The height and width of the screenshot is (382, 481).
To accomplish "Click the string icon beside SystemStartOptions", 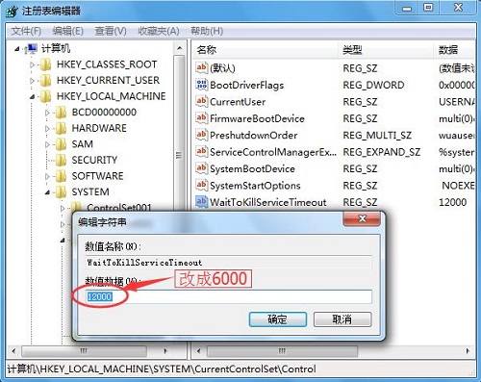I will (x=201, y=185).
